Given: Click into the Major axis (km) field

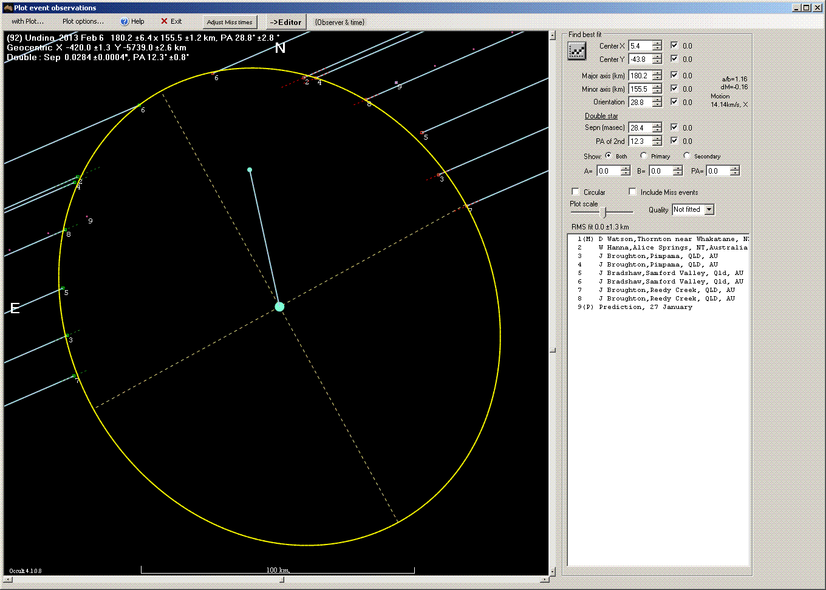Looking at the screenshot, I should (x=640, y=75).
